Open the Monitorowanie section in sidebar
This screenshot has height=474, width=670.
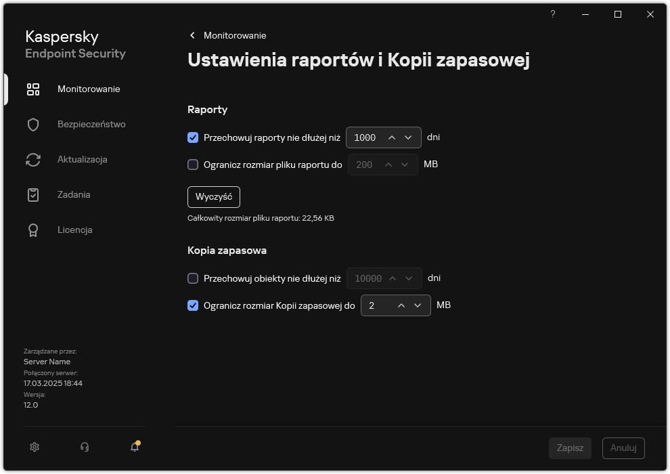click(x=89, y=89)
